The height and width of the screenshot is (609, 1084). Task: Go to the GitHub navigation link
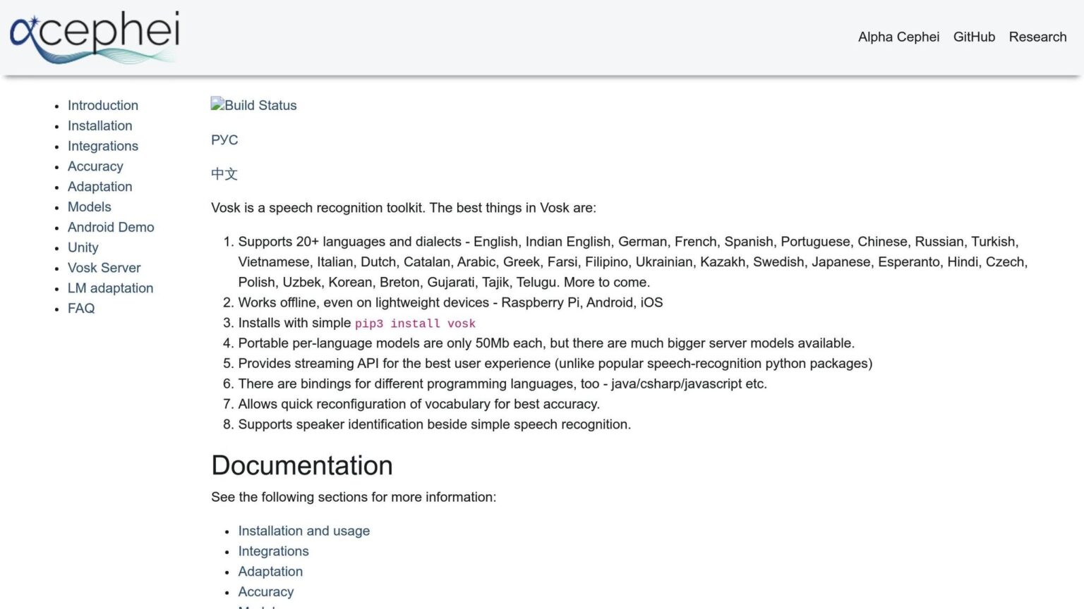(x=974, y=37)
